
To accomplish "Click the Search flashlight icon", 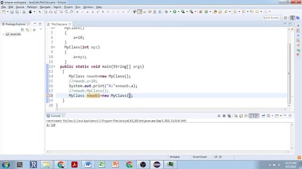I will point(226,12).
